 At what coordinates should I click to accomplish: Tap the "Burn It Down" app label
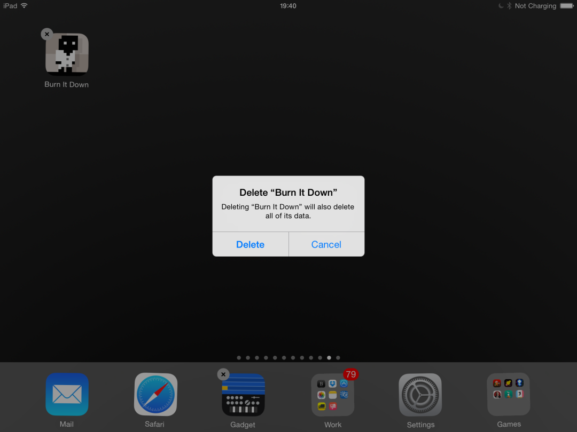(67, 84)
